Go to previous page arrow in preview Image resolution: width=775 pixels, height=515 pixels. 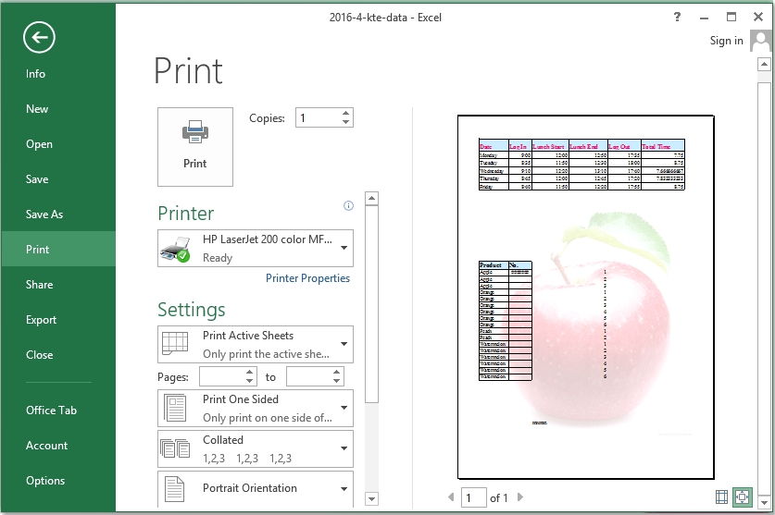click(451, 497)
